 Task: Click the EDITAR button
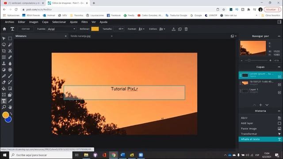coord(26,29)
